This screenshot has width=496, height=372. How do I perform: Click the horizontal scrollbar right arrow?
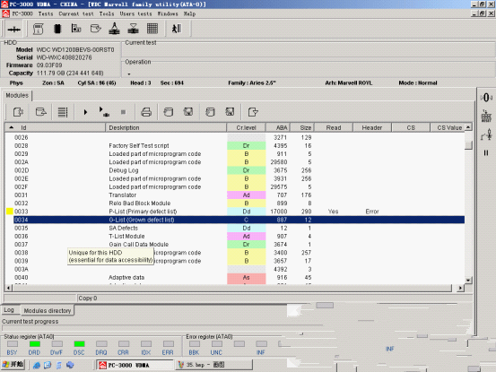point(461,288)
